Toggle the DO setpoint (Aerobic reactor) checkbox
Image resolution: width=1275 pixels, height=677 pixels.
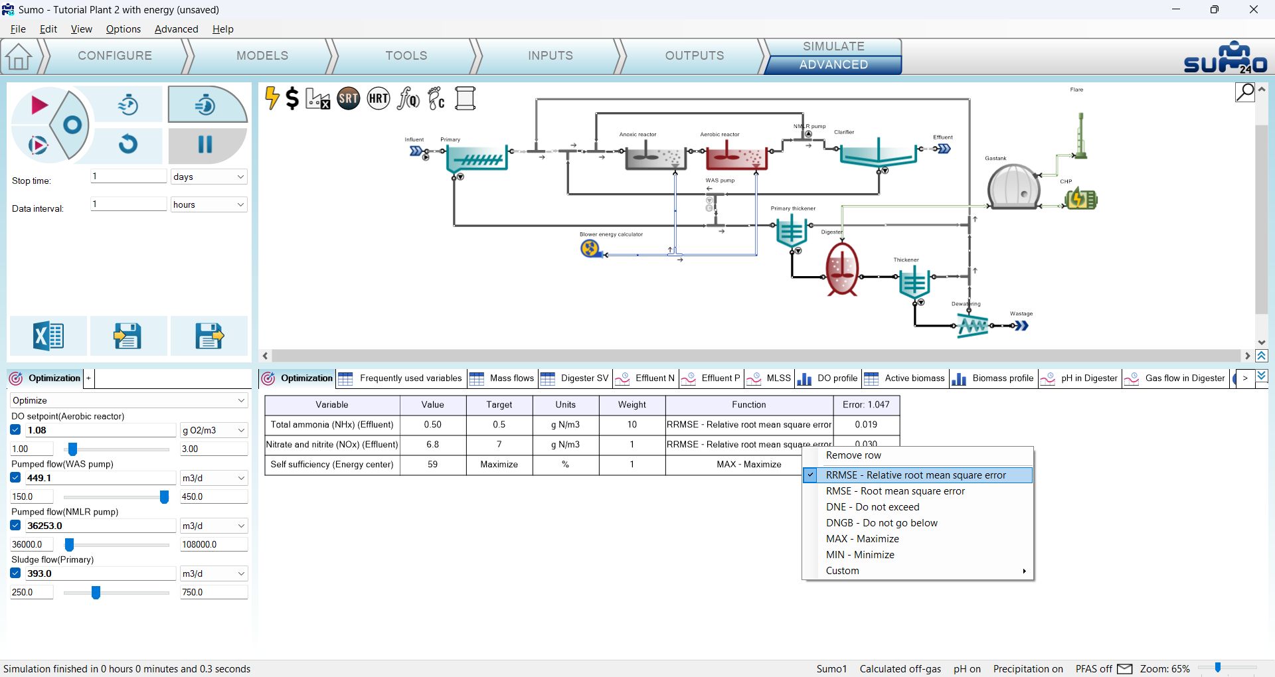point(16,430)
